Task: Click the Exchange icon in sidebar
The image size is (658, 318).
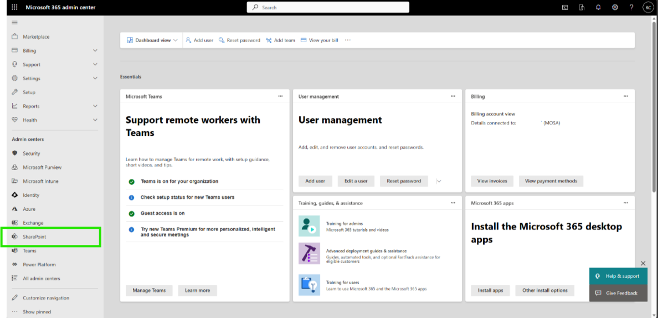Action: pyautogui.click(x=15, y=222)
